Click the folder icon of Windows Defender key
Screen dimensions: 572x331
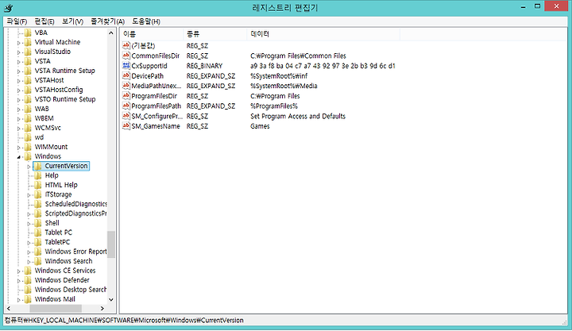28,280
